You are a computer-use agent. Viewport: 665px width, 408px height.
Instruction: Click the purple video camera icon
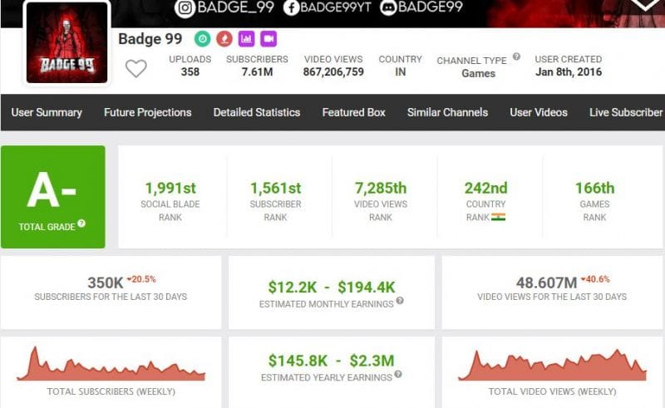pos(268,39)
